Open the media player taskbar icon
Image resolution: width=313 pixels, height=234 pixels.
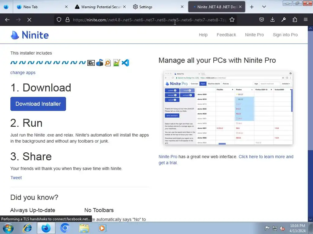[102, 228]
